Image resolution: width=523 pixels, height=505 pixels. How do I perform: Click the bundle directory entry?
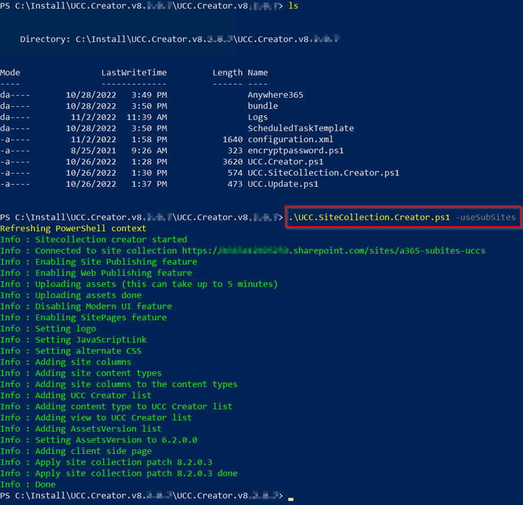point(262,106)
